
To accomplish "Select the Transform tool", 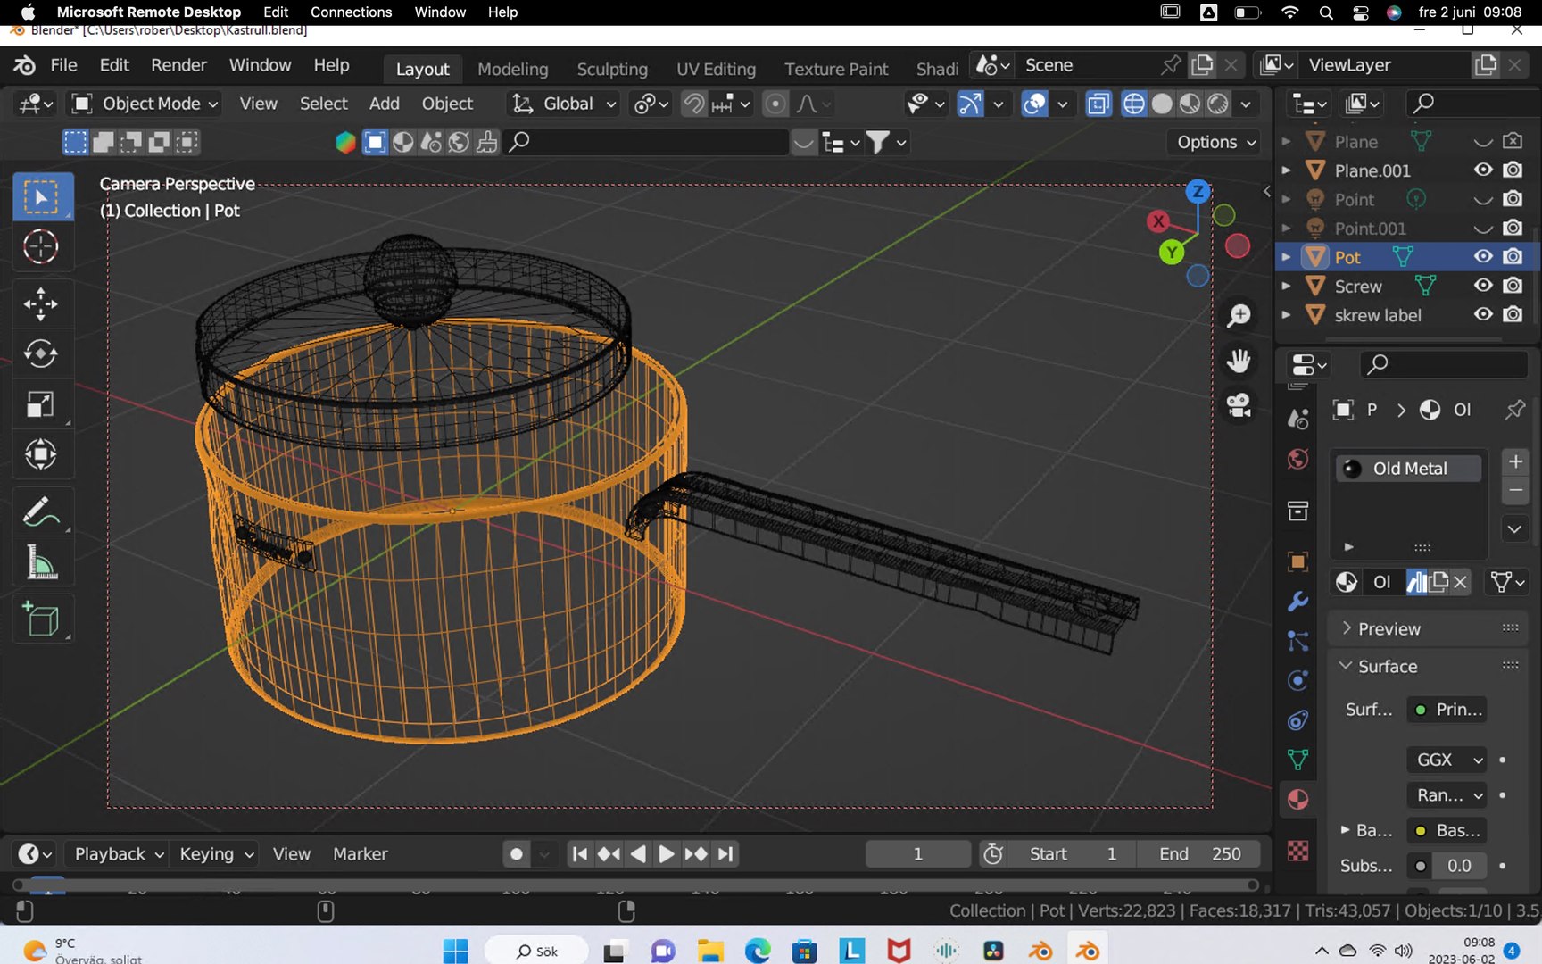I will coord(41,454).
